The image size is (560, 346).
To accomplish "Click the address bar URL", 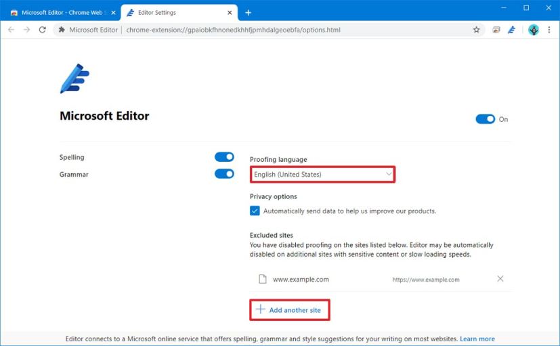I will [x=233, y=30].
